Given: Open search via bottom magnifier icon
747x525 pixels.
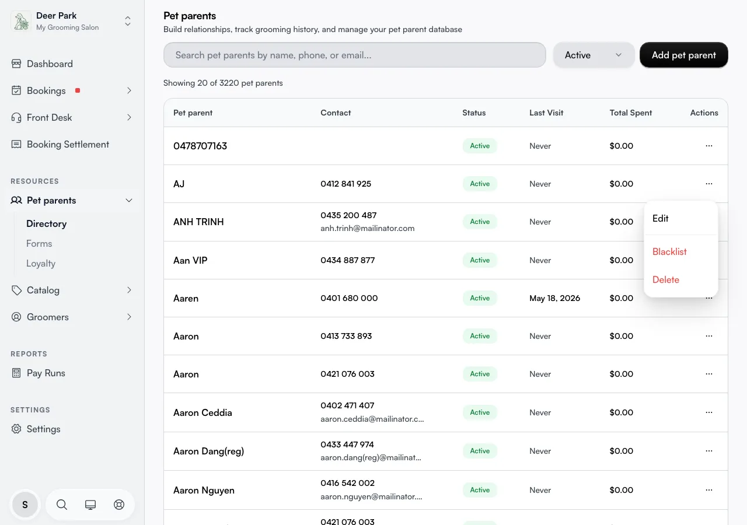Looking at the screenshot, I should point(62,505).
